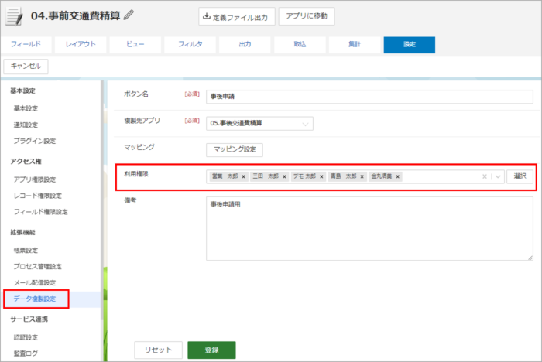Viewport: 542px width, 362px height.
Task: Switch to the フィルタ tab
Action: click(x=190, y=45)
